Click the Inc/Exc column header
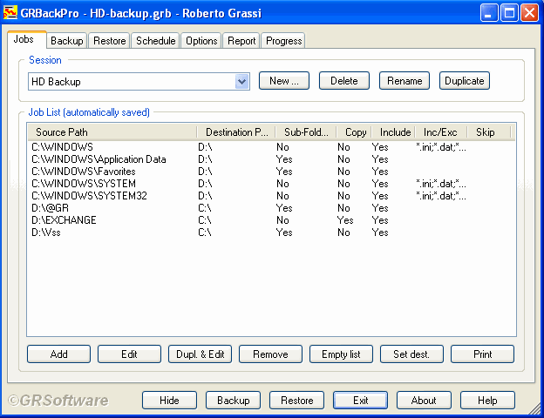544x418 pixels. point(440,132)
